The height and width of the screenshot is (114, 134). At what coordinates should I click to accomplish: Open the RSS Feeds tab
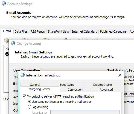click(x=38, y=32)
